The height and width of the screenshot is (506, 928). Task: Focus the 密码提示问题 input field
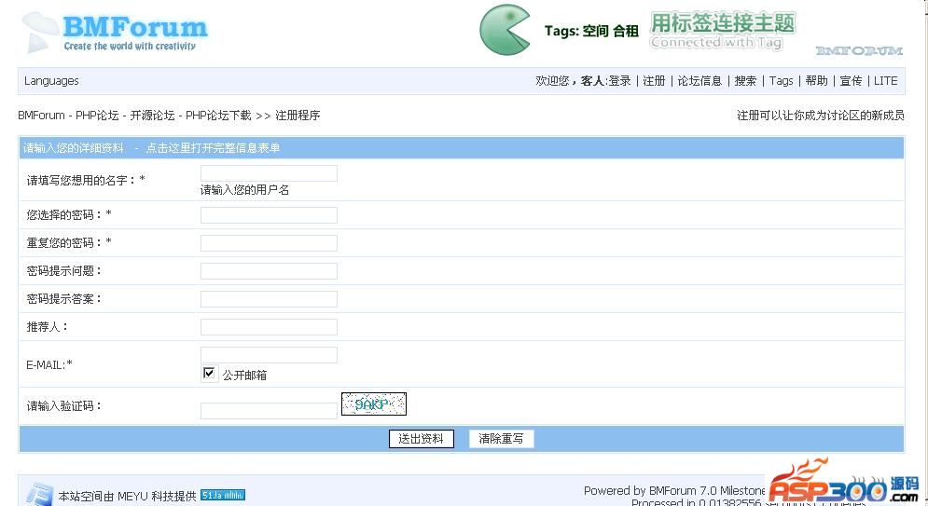[269, 271]
